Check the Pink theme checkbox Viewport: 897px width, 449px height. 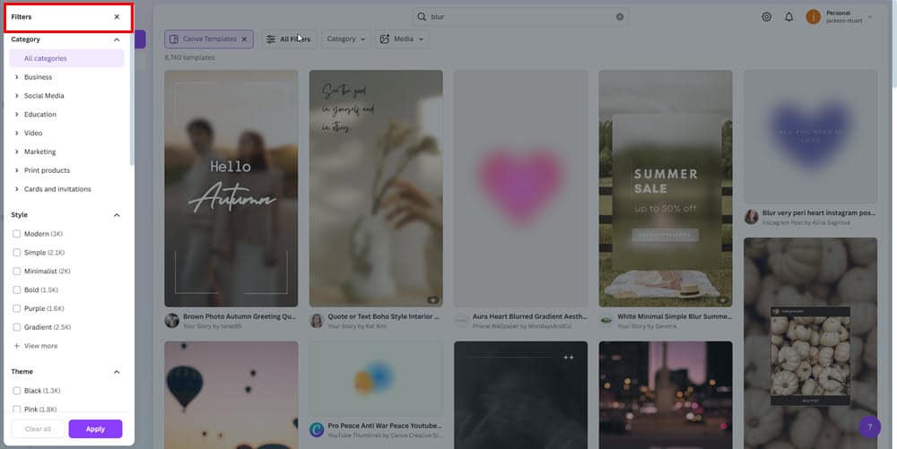coord(16,409)
